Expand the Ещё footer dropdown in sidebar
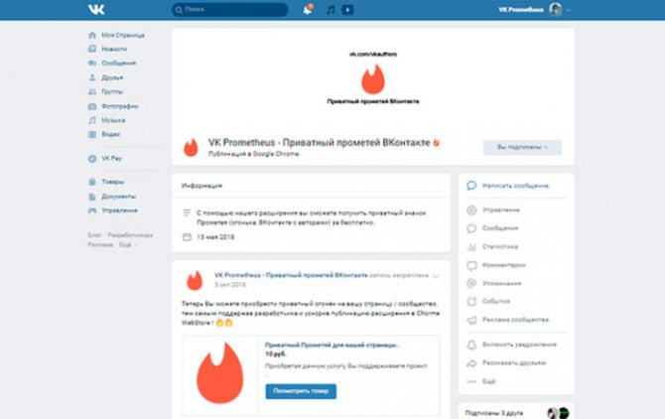The height and width of the screenshot is (419, 665). 128,244
